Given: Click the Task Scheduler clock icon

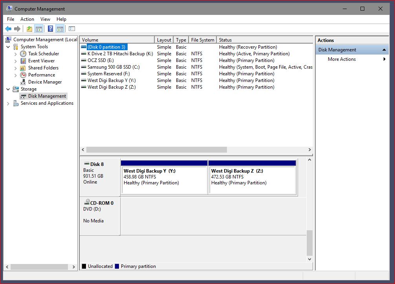Looking at the screenshot, I should [23, 54].
